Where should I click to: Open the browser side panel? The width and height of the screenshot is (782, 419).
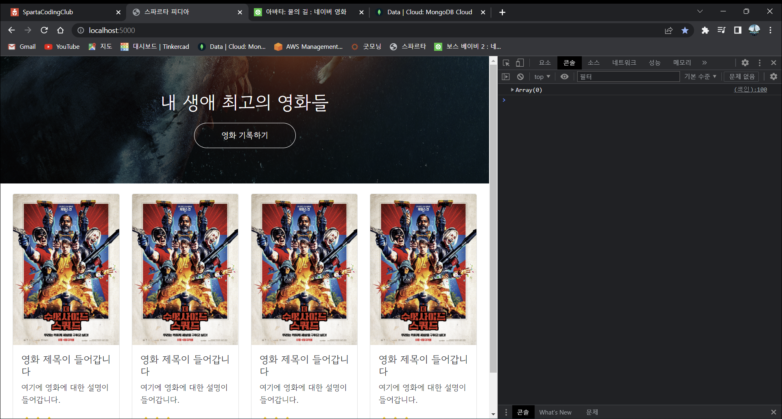point(738,30)
